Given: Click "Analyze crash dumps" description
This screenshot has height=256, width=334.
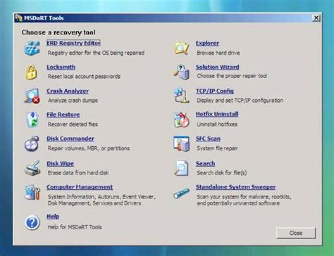Looking at the screenshot, I should tap(73, 100).
